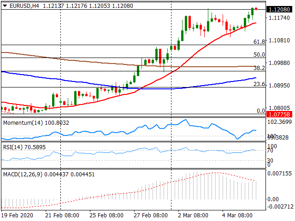Click the 38.2 Fibonacci level label

tap(259, 68)
